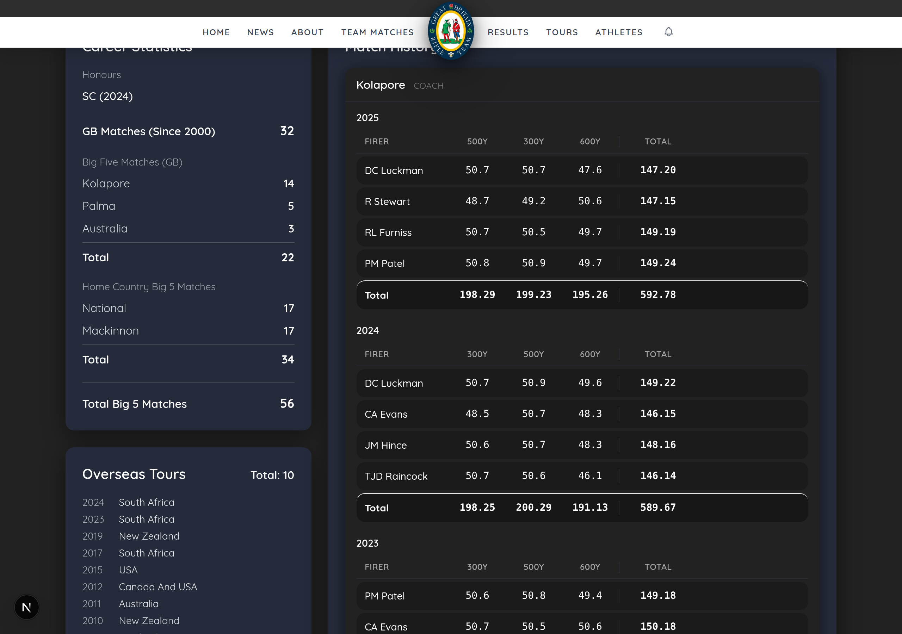The height and width of the screenshot is (634, 902).
Task: Click the Kolapore row in Big Five Matches
Action: 188,184
